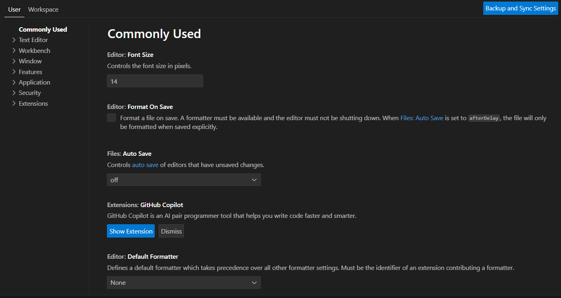Image resolution: width=561 pixels, height=298 pixels.
Task: Expand the Features section chevron
Action: [14, 72]
